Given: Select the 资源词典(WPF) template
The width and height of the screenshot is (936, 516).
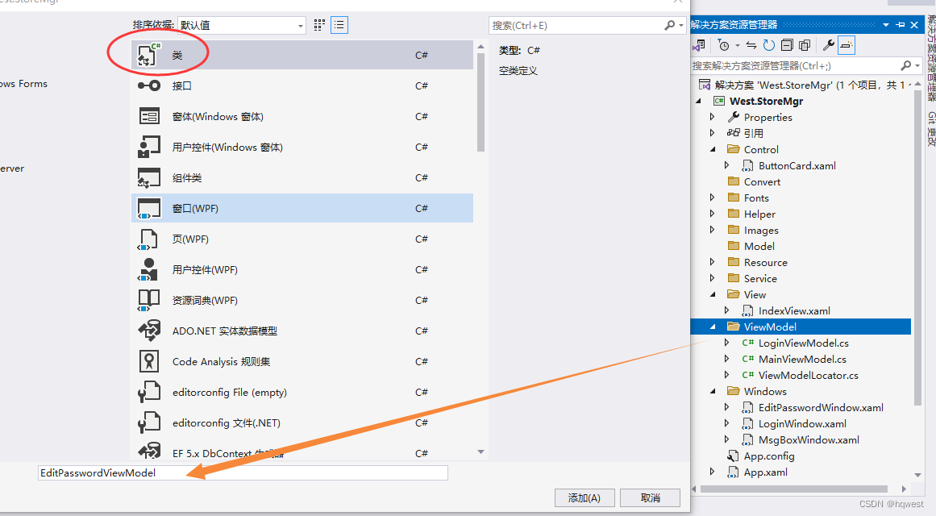Looking at the screenshot, I should point(302,301).
